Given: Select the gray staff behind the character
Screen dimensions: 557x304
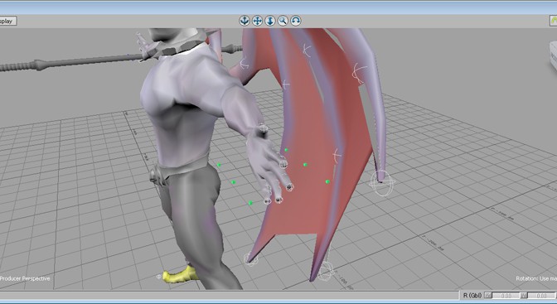Looking at the screenshot, I should coord(71,62).
